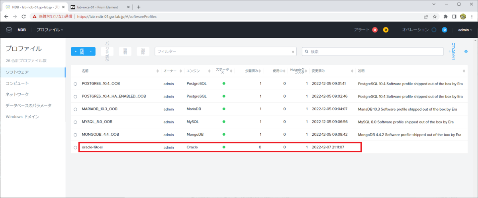Select radio button for MARIADB_10.3_OOB
The image size is (478, 198).
[75, 110]
